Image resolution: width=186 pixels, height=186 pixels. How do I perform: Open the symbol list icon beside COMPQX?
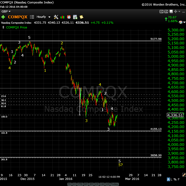[32, 17]
